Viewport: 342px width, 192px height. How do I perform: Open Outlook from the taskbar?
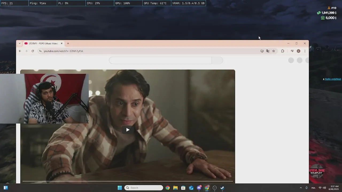point(191,188)
